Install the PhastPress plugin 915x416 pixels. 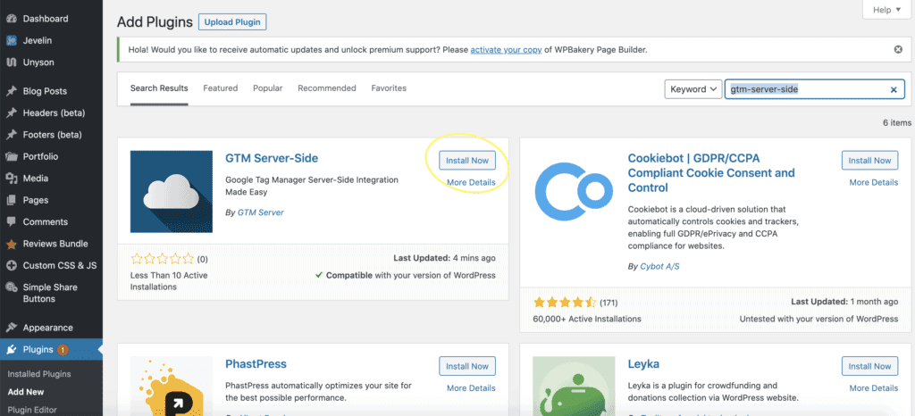[466, 366]
